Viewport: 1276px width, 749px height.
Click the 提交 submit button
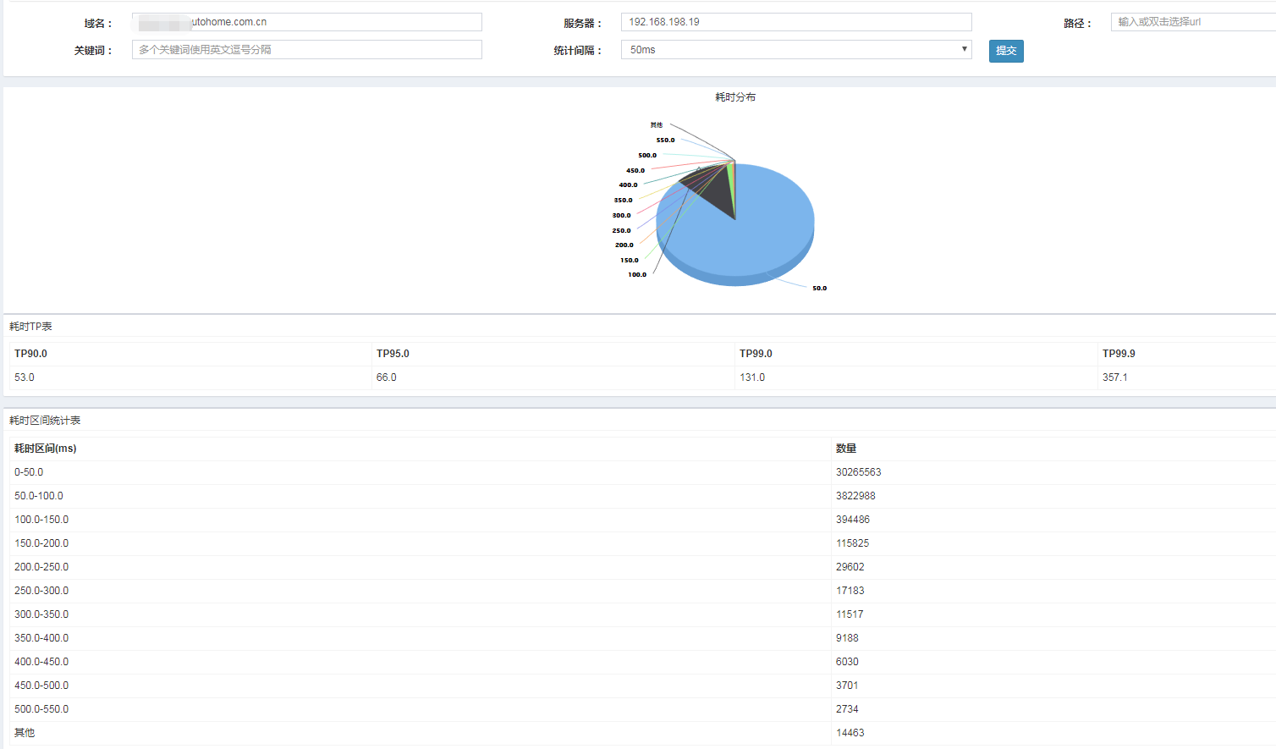point(1006,51)
